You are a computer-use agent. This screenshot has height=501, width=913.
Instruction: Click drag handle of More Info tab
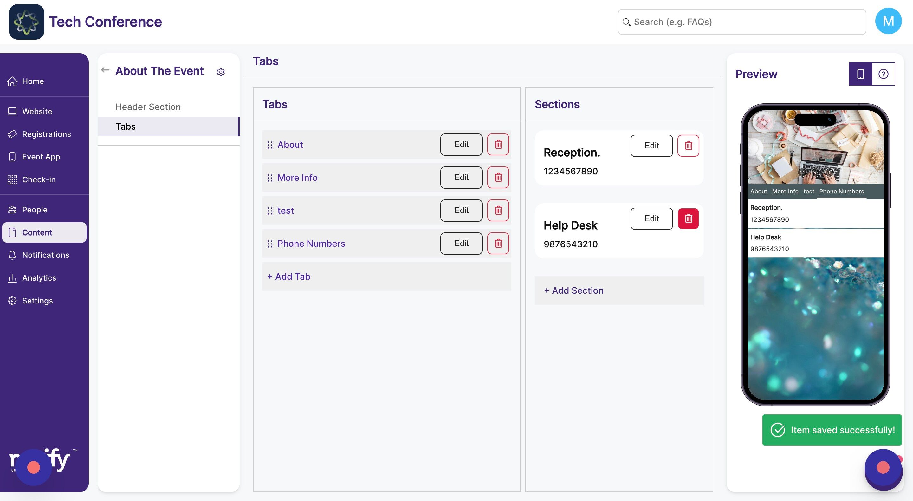(270, 178)
